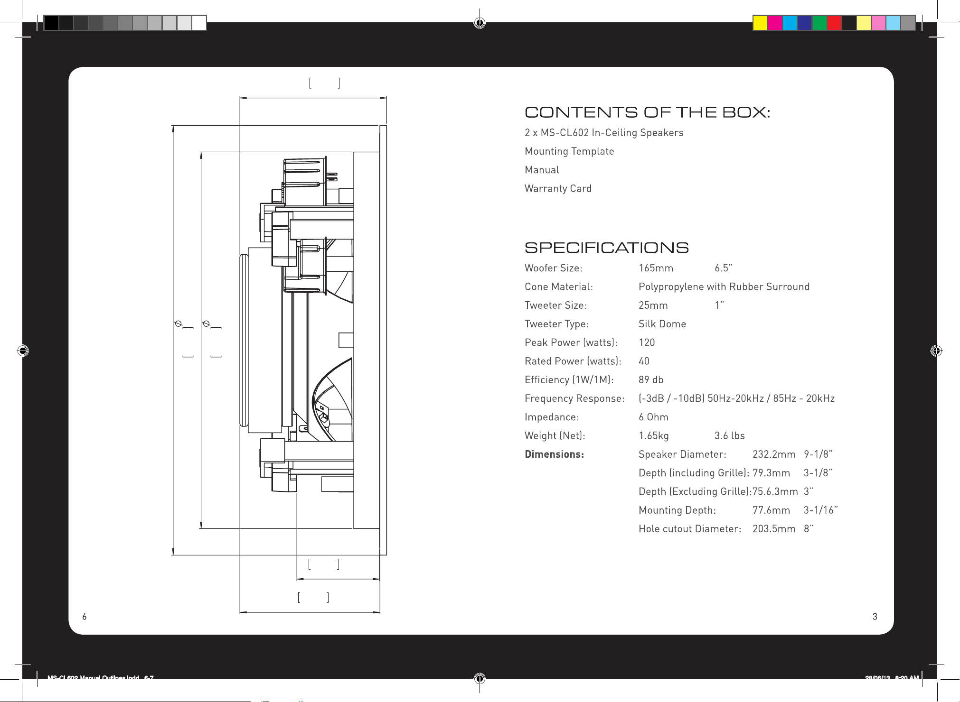Screen dimensions: 960x702
Task: Click the SPECIFICATIONS heading
Action: point(607,248)
